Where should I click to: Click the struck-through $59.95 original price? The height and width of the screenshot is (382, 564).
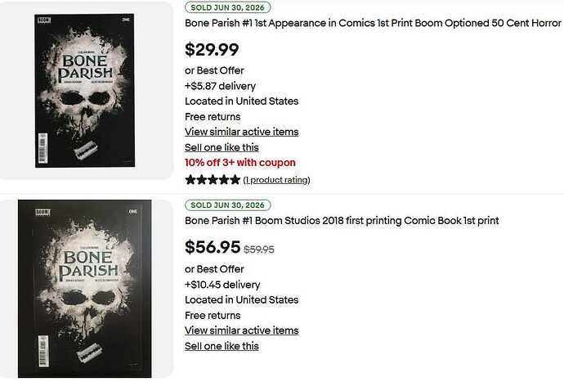click(259, 249)
